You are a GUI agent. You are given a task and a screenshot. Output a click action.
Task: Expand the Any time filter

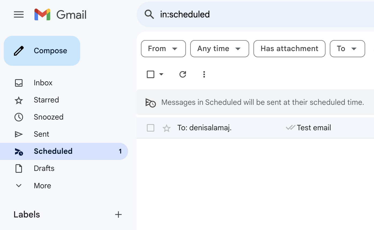(x=219, y=49)
